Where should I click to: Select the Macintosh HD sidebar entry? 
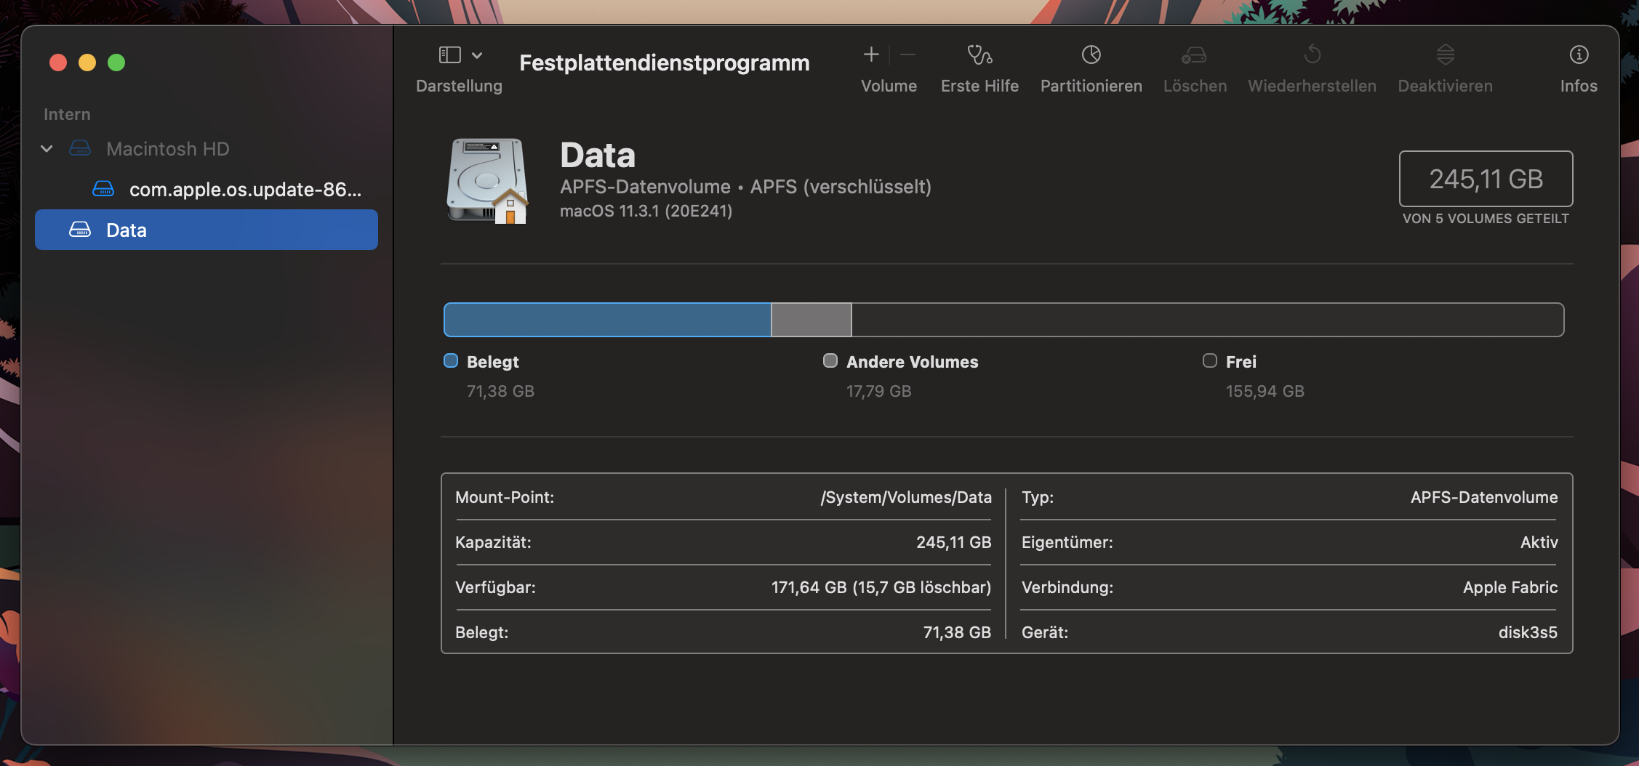167,149
